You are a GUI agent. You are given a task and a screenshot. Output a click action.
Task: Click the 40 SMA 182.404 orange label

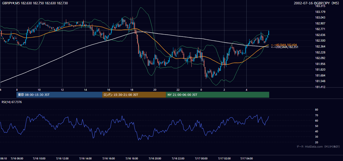coord(284,45)
